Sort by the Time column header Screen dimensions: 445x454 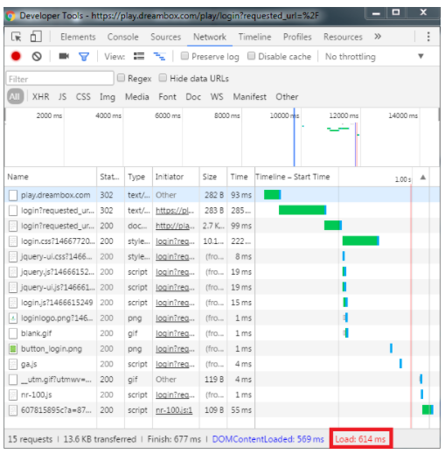tap(240, 177)
